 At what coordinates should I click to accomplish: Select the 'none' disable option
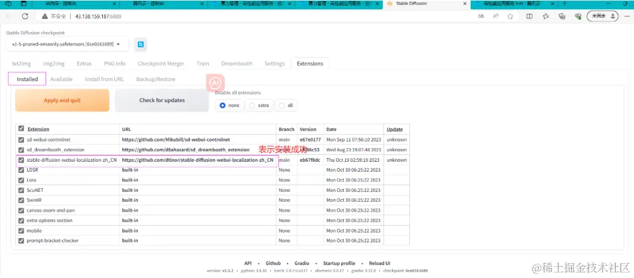(229, 105)
